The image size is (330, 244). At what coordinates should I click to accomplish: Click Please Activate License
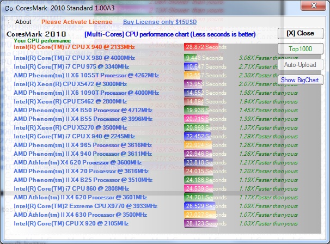point(77,22)
